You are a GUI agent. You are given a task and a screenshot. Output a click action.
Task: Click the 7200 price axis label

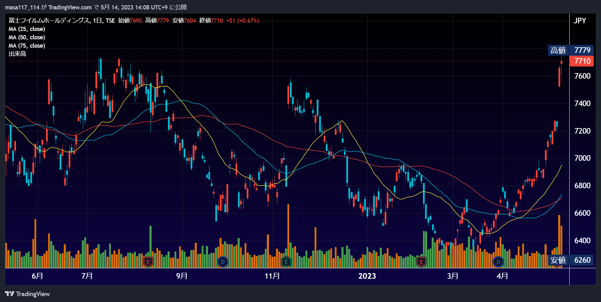click(582, 131)
